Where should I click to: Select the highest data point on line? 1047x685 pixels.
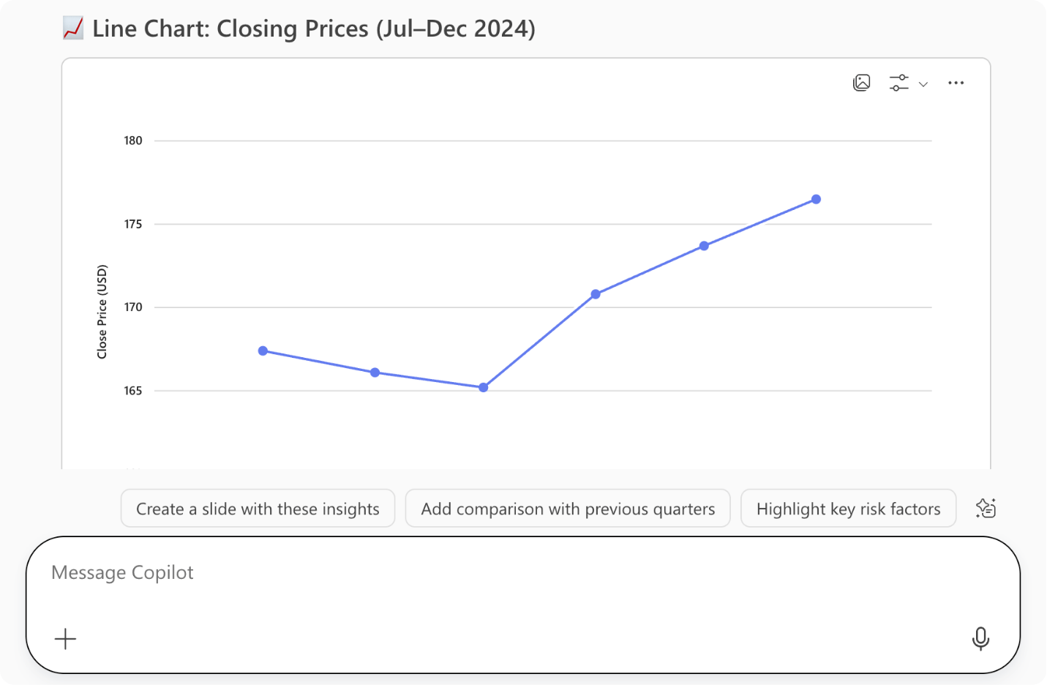[817, 199]
